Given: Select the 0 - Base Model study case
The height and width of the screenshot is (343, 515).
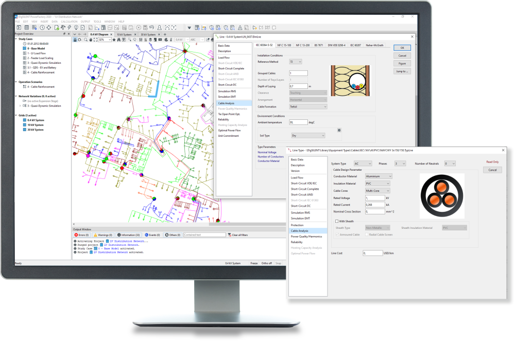Looking at the screenshot, I should point(36,48).
